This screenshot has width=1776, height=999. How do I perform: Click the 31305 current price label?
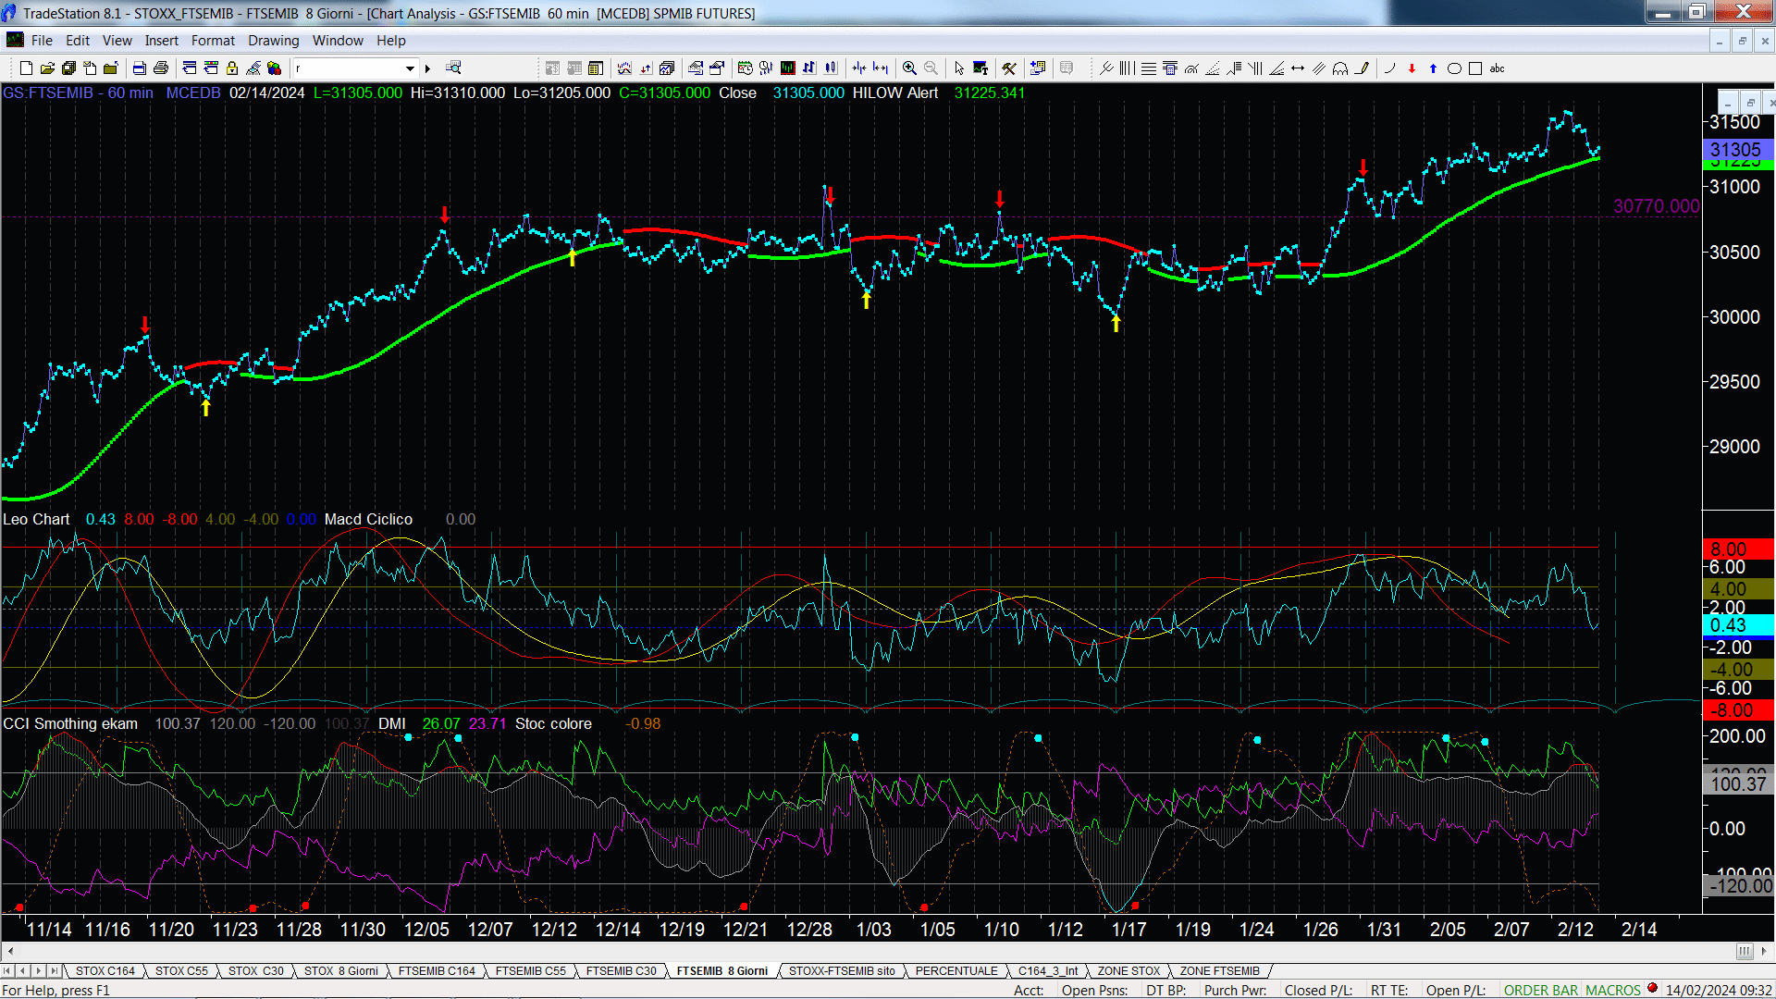[1737, 150]
